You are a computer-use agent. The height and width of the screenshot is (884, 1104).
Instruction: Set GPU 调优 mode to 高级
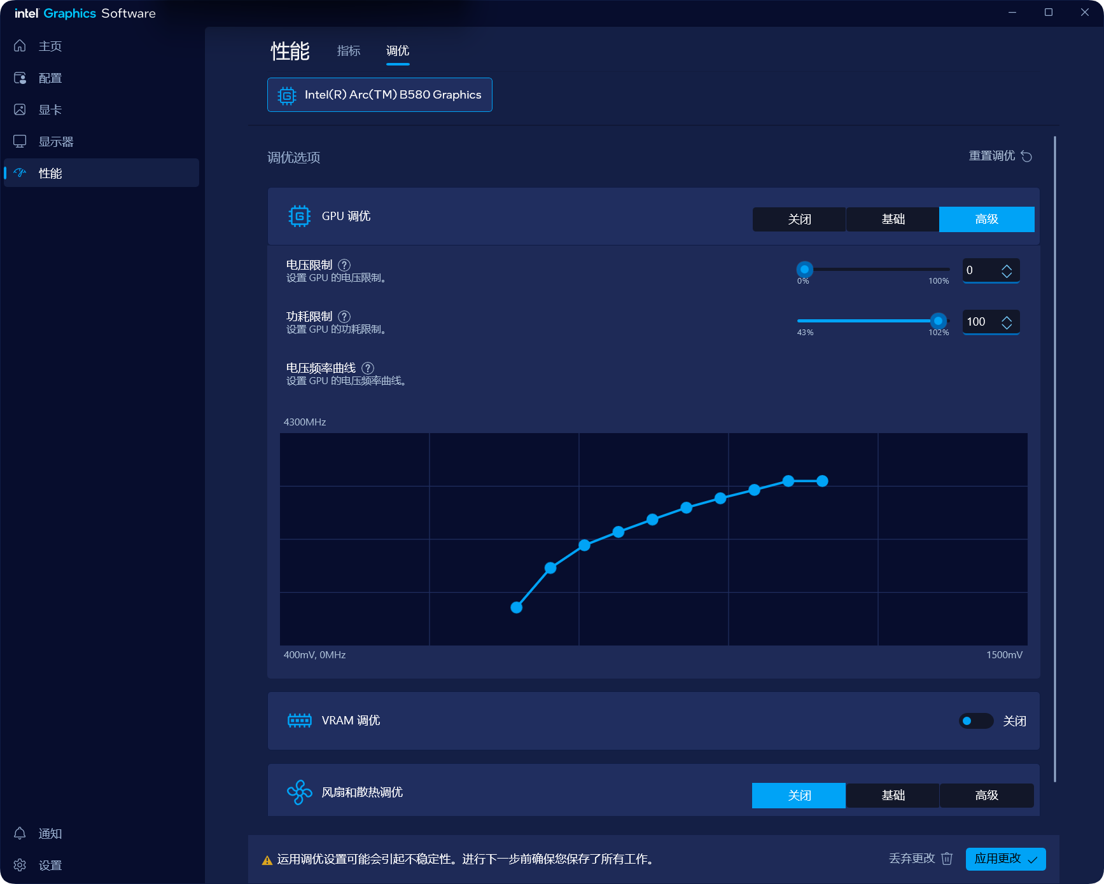(986, 219)
